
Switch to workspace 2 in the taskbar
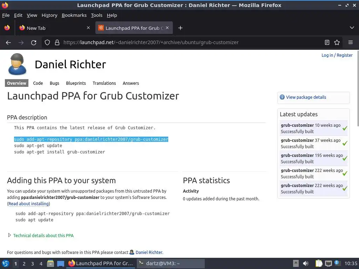24,264
